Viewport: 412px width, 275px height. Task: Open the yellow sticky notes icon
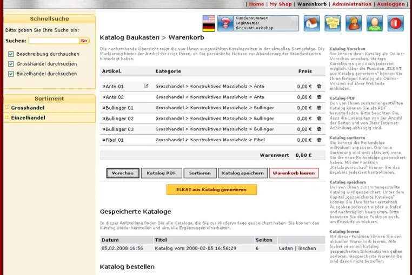pos(333,23)
